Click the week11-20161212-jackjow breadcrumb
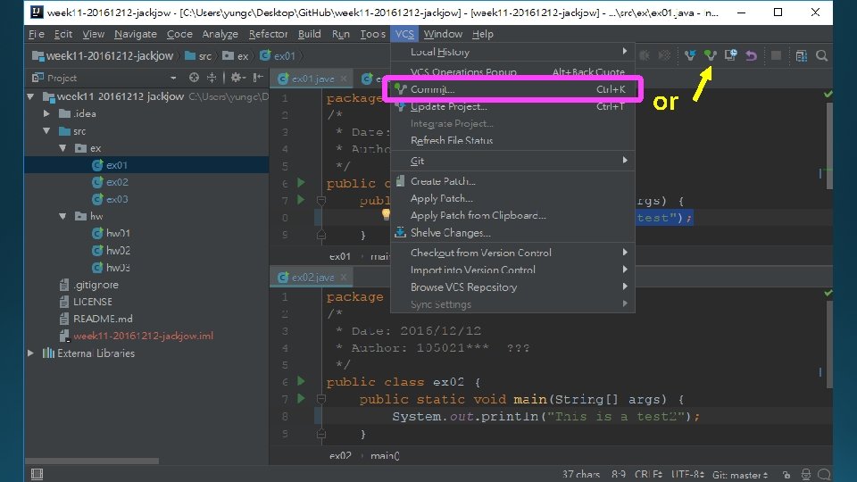The width and height of the screenshot is (857, 482). (103, 55)
